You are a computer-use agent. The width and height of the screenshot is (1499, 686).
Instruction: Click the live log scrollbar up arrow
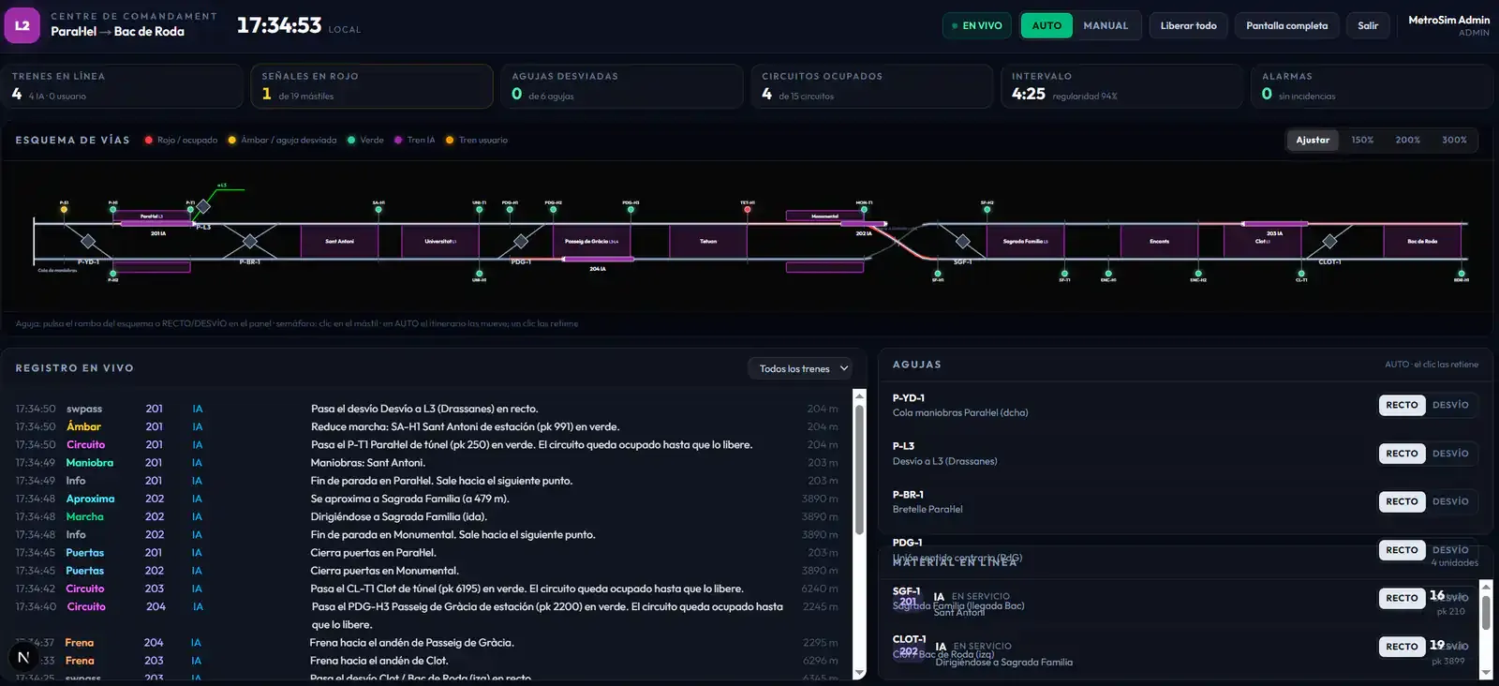click(x=859, y=396)
